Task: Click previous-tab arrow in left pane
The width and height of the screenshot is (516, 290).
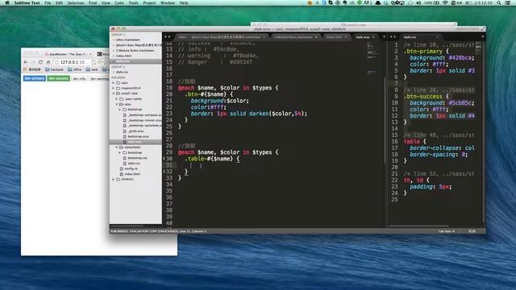Action: click(x=165, y=37)
